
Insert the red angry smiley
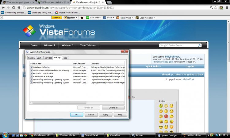coord(166,117)
